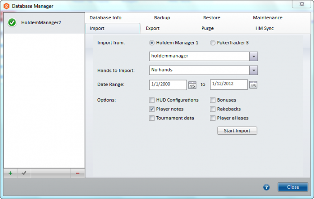Switch to the Backup tab
The width and height of the screenshot is (314, 199).
click(162, 18)
